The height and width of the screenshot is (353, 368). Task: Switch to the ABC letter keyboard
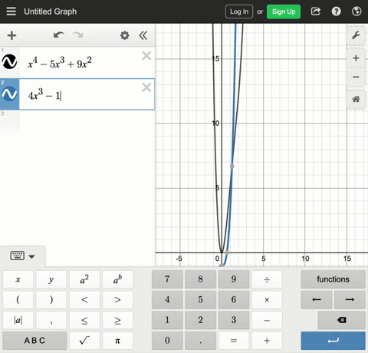34,341
